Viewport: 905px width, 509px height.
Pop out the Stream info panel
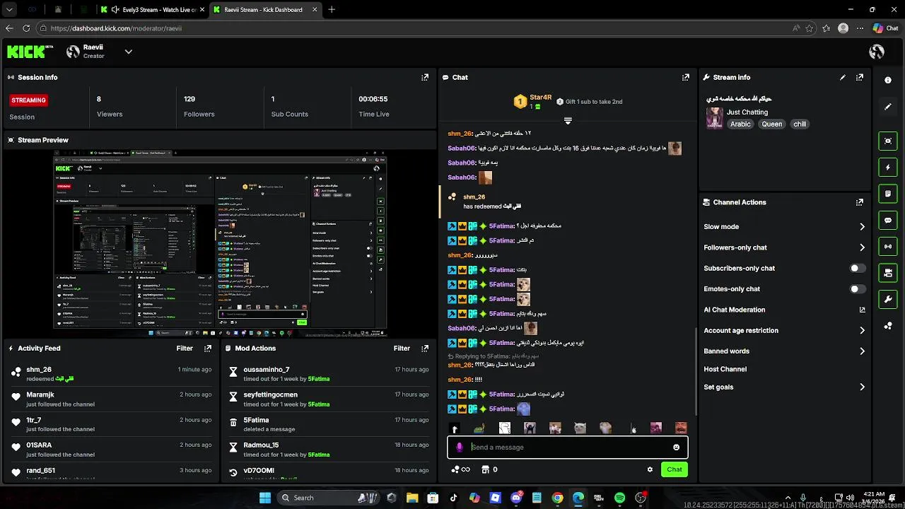[x=860, y=77]
